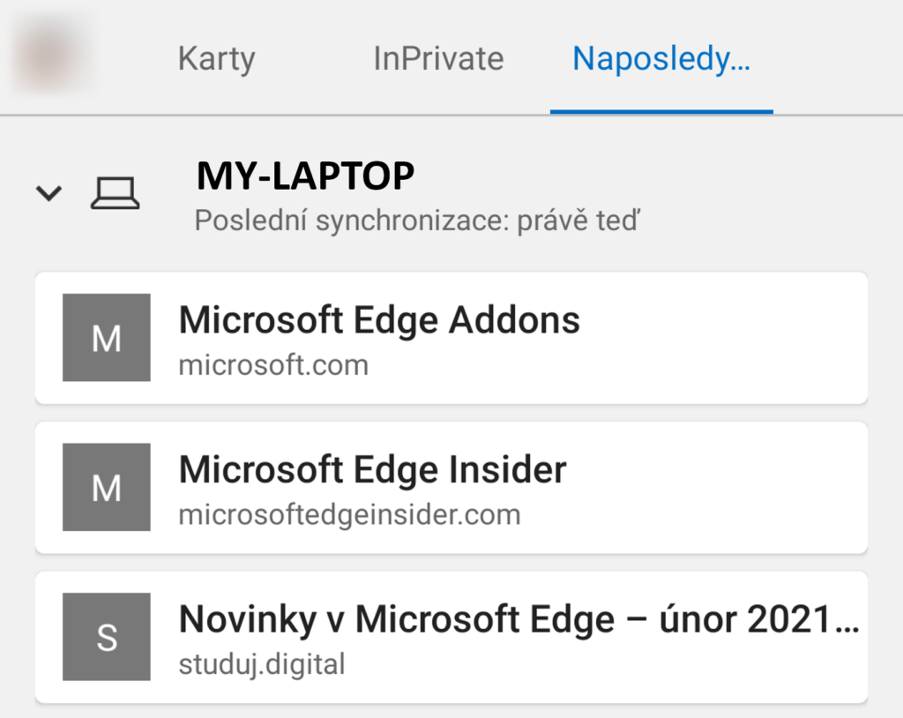Click the M favicon for Microsoft Edge Insider
Viewport: 903px width, 718px height.
pos(107,487)
